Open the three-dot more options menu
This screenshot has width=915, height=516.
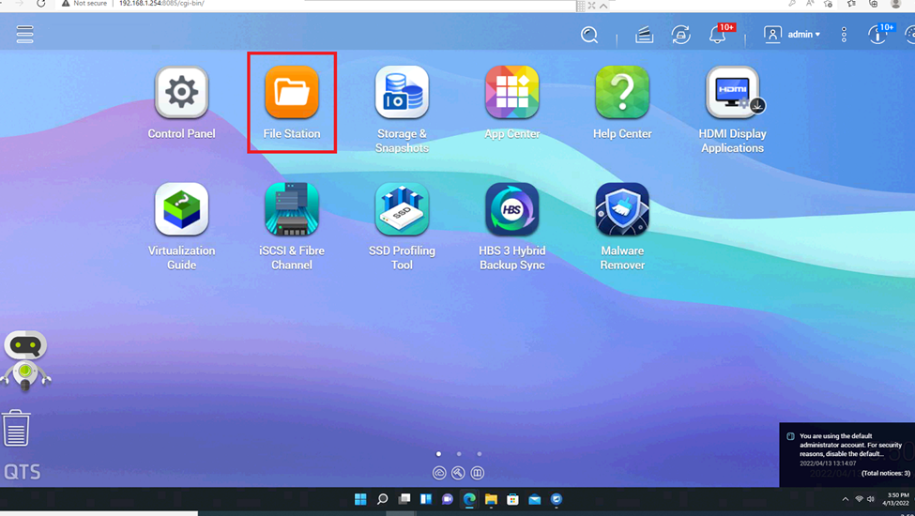click(x=844, y=35)
